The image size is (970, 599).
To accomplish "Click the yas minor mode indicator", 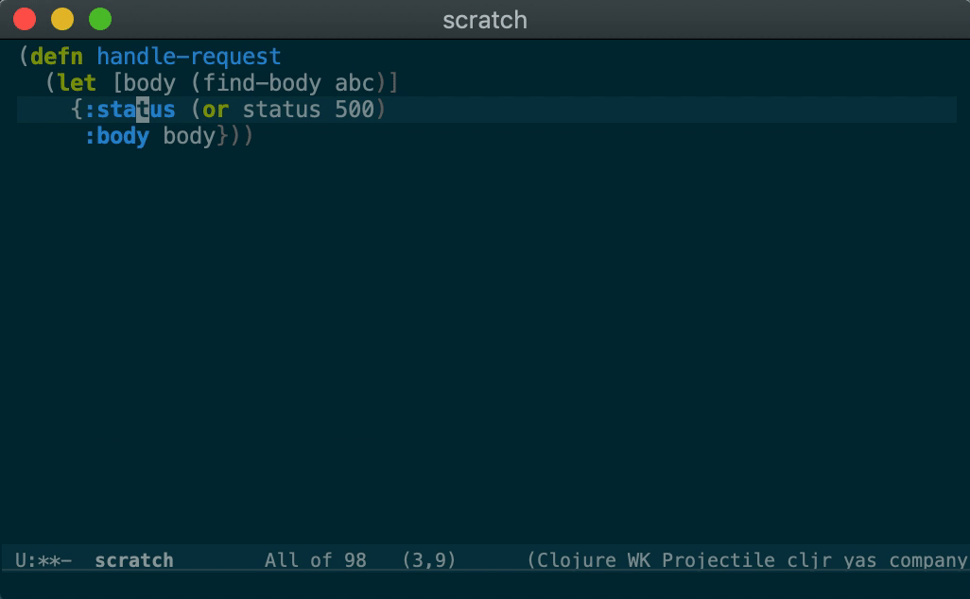I will (x=860, y=560).
